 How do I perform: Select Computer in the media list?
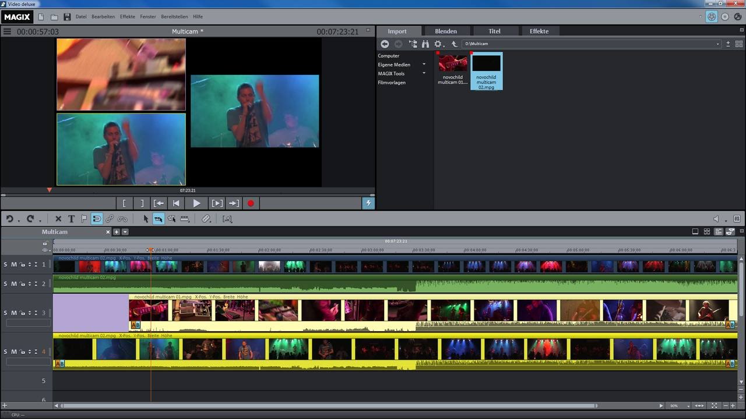coord(389,56)
